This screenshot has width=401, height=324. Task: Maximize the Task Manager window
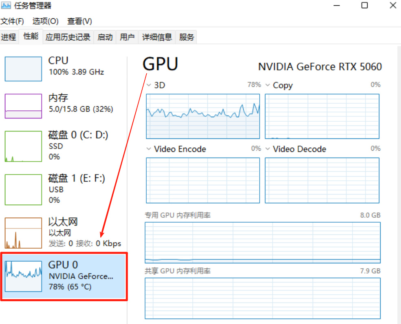click(365, 6)
